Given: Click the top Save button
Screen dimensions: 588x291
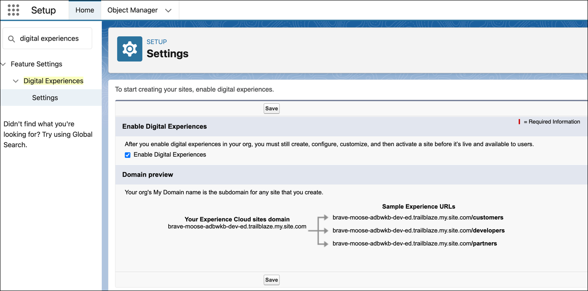Looking at the screenshot, I should point(271,108).
